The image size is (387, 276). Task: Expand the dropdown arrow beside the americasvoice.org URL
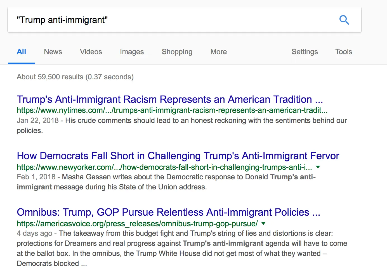pyautogui.click(x=263, y=223)
